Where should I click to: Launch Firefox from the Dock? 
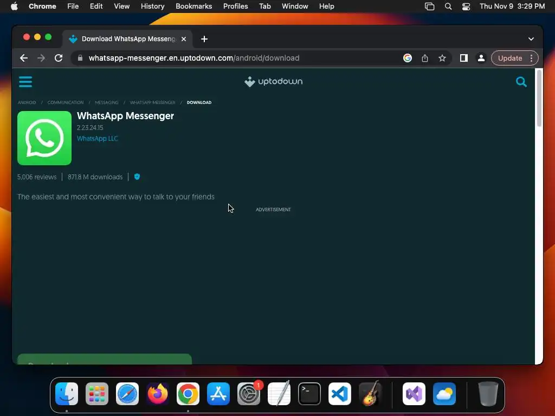click(158, 394)
